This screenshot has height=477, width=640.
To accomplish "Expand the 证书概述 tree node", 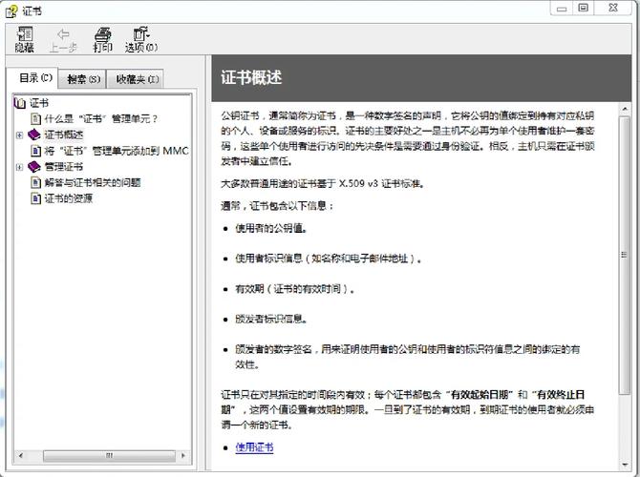I will tap(19, 135).
